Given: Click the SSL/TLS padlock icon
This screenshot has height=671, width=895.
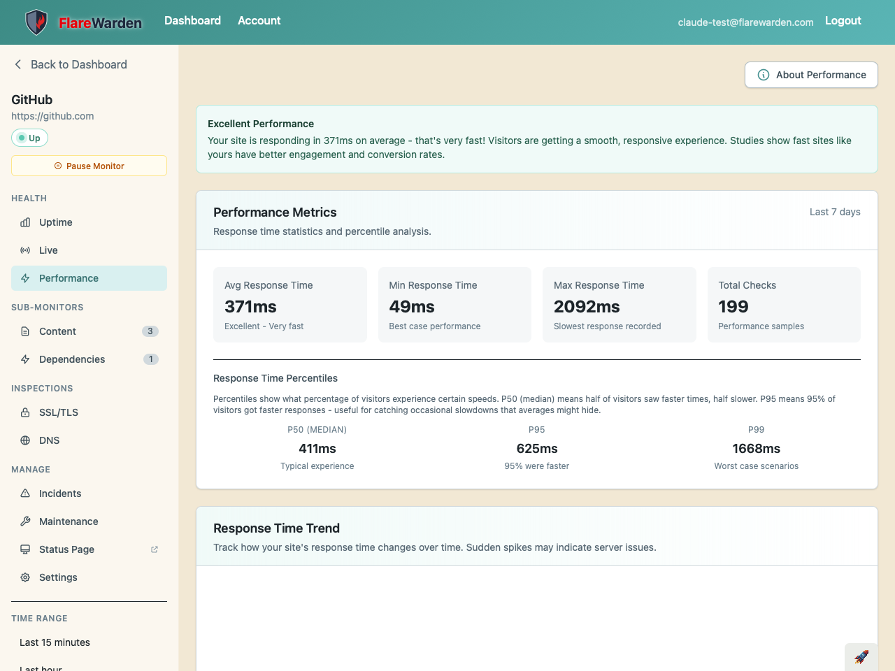Looking at the screenshot, I should (x=25, y=412).
